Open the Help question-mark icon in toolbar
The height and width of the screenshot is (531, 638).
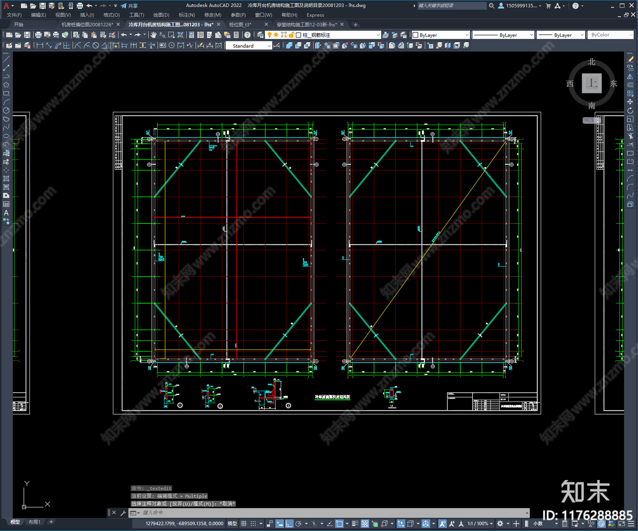[x=248, y=35]
